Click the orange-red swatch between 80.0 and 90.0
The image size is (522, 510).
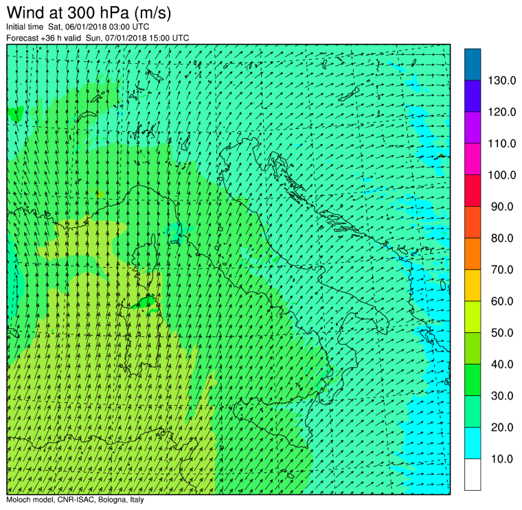point(473,222)
